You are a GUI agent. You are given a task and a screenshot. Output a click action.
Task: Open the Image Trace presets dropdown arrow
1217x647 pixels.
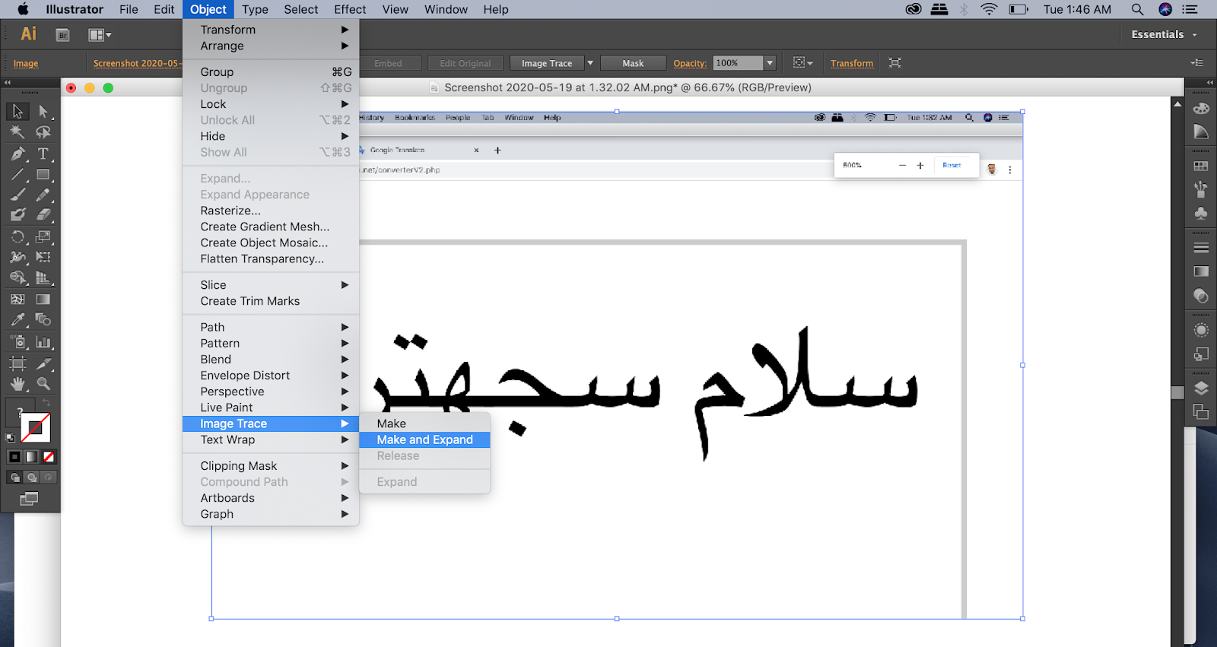click(590, 63)
